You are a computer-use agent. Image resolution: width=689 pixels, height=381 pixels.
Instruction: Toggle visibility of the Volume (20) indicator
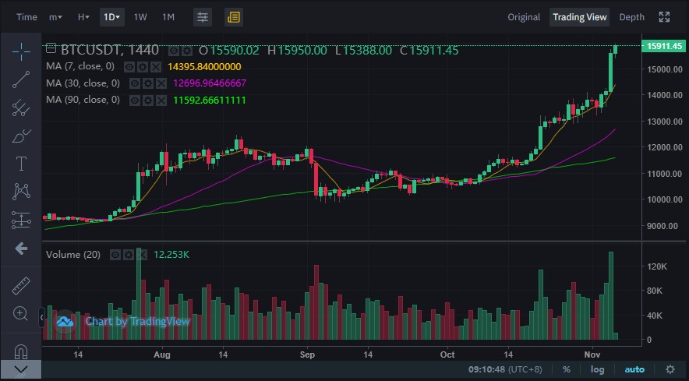click(115, 255)
